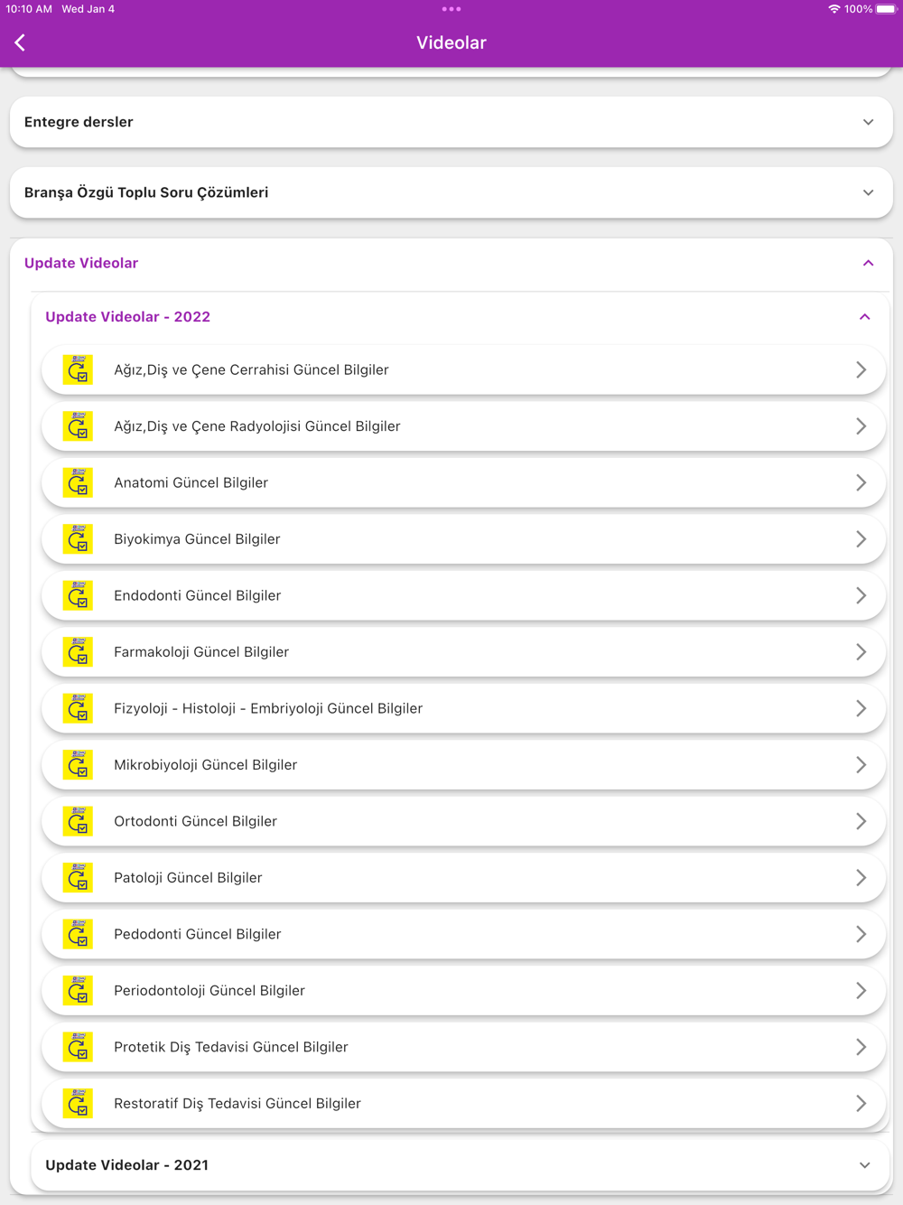Image resolution: width=903 pixels, height=1205 pixels.
Task: Open Restoratif Diş Tedavisi Güncel Bilgiler
Action: 463,1104
